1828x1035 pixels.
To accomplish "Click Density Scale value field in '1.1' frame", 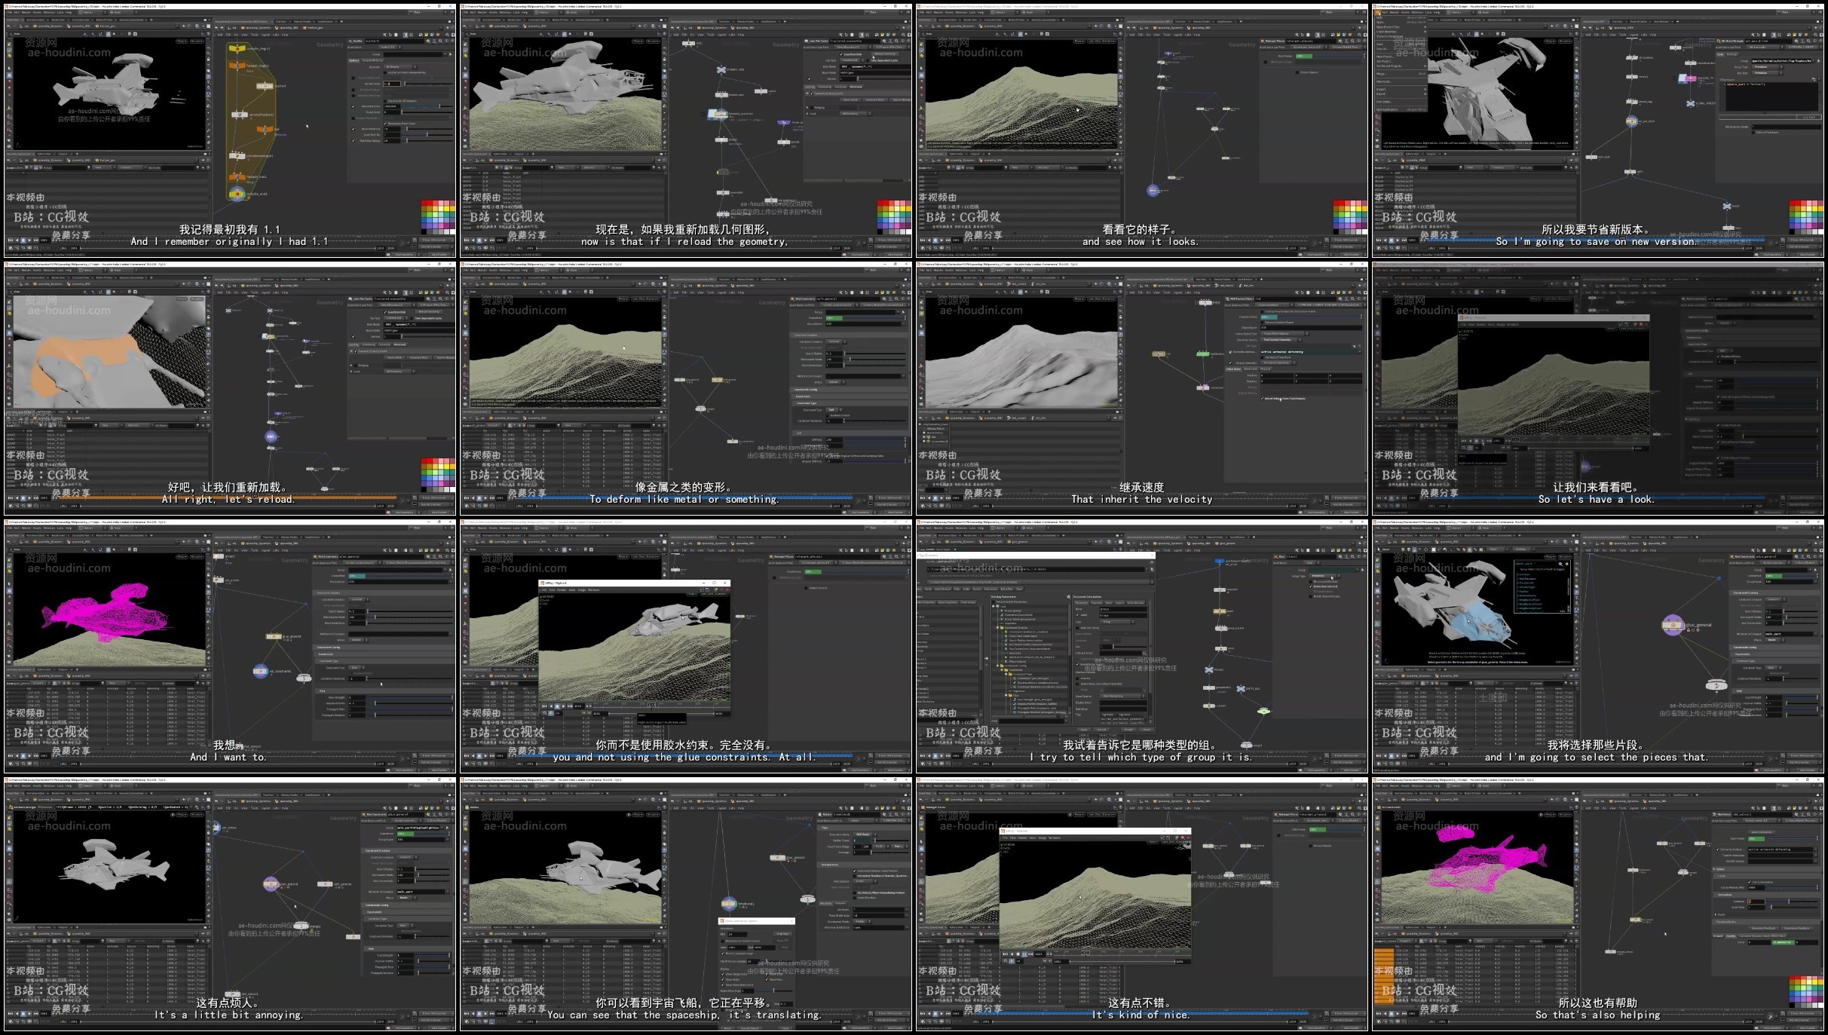I will coord(392,84).
